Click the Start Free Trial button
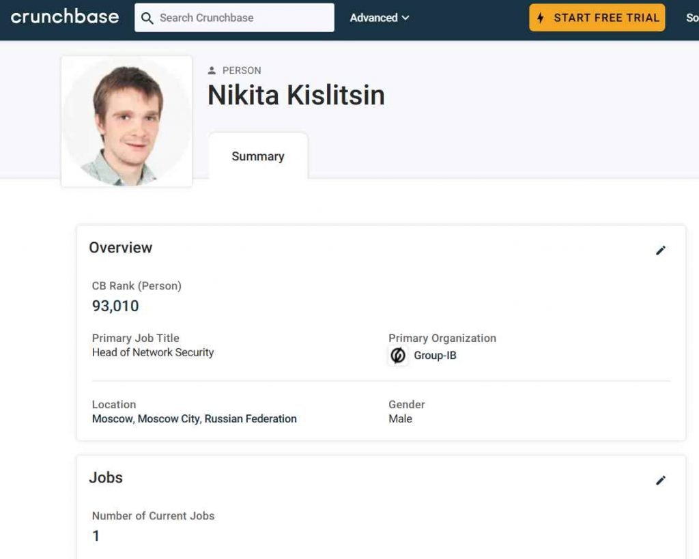 597,18
